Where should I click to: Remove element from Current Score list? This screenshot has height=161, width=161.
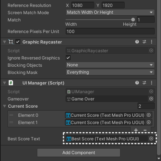pyautogui.click(x=145, y=130)
